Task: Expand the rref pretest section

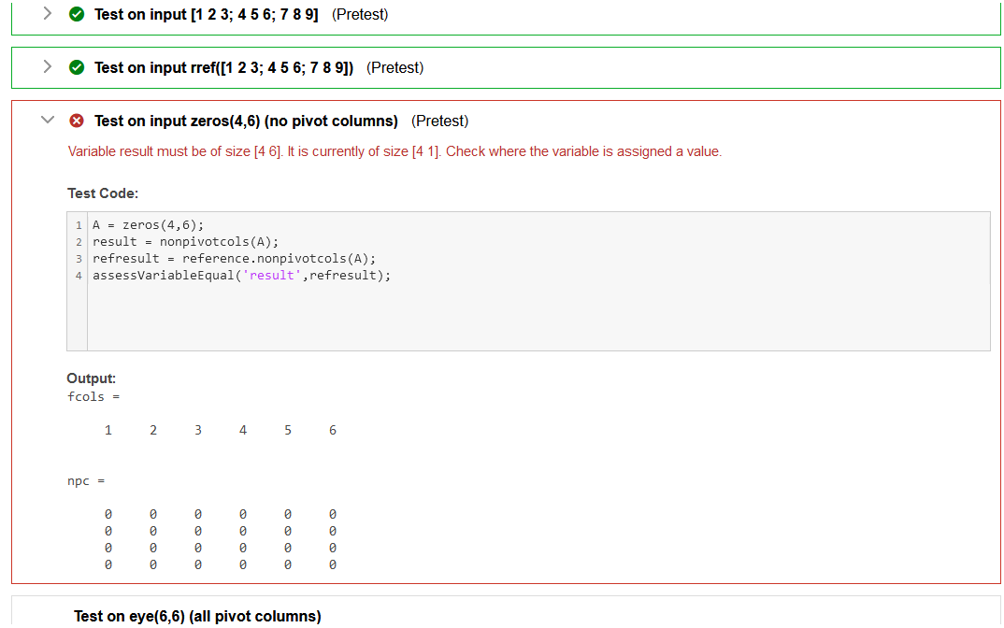Action: pyautogui.click(x=47, y=67)
